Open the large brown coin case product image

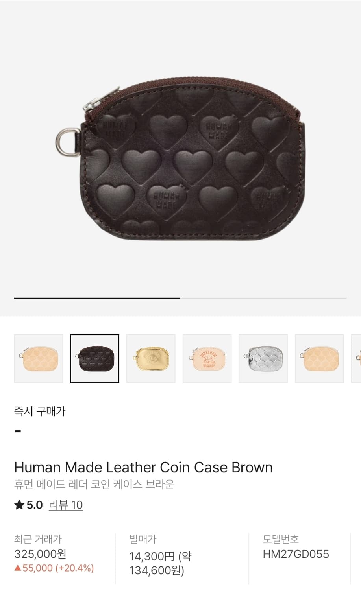coord(180,159)
